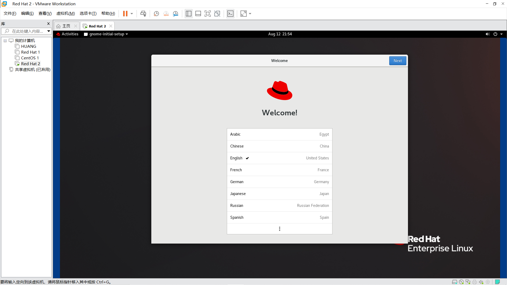Open the GNOME Activities overview

67,34
